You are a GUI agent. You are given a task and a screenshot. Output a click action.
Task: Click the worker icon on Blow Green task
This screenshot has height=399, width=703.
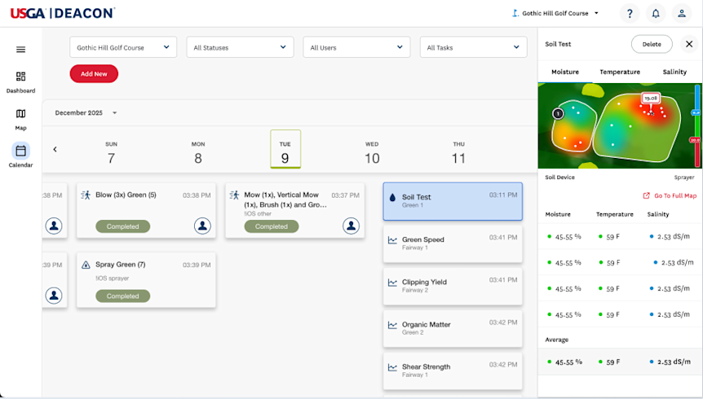pos(86,195)
